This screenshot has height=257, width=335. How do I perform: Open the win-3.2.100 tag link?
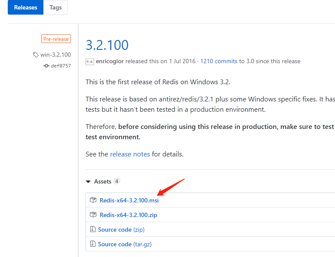(x=55, y=55)
